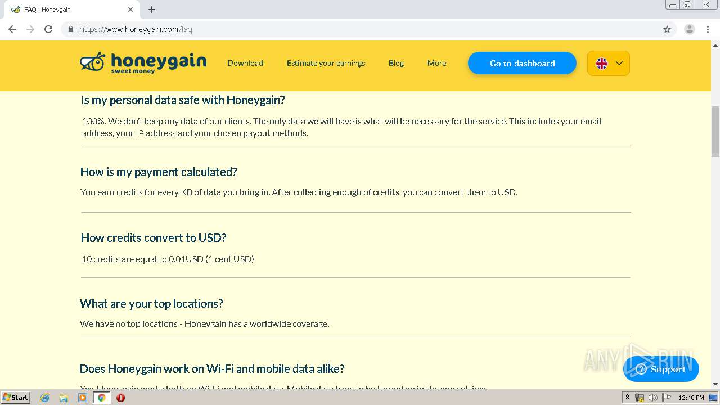Open the Blog link in navigation
This screenshot has width=720, height=405.
point(396,63)
